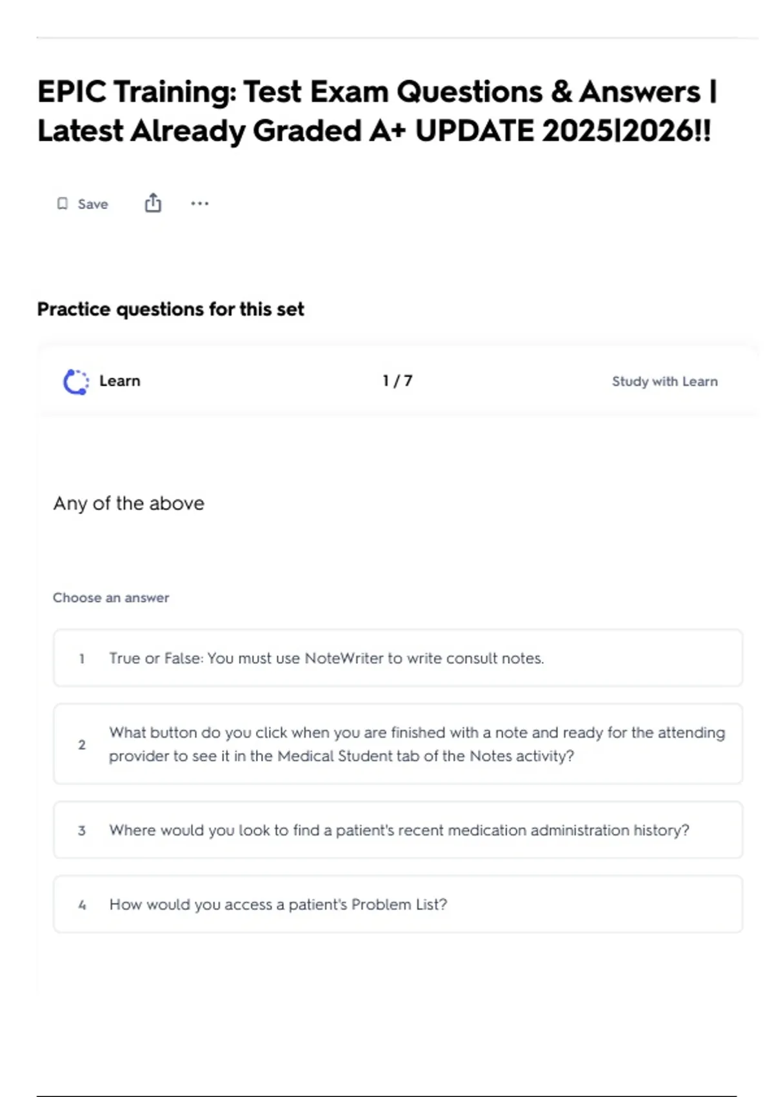Select the patient's Problem List answer

[x=278, y=904]
